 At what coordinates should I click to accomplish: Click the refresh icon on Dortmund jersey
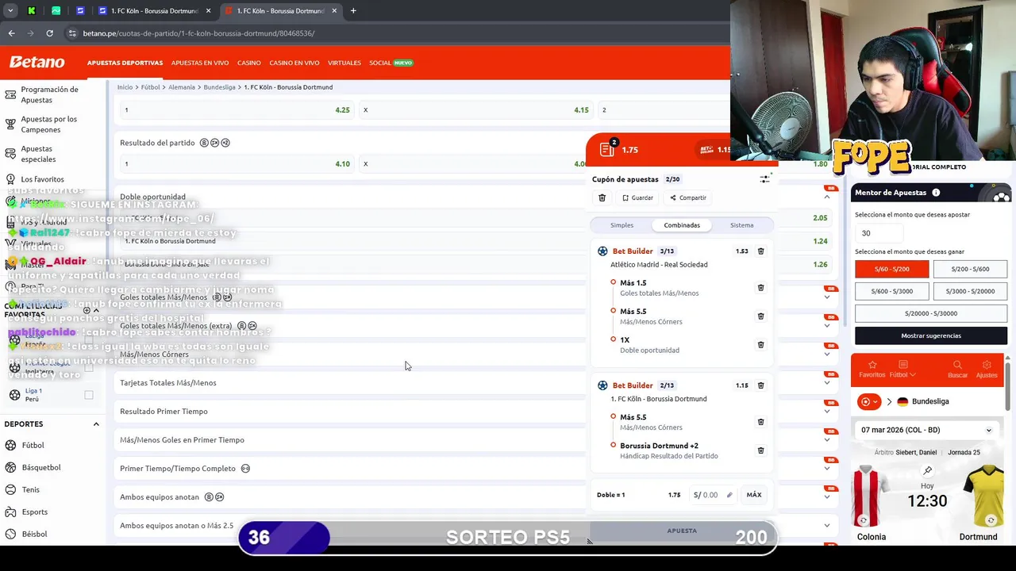pos(991,521)
